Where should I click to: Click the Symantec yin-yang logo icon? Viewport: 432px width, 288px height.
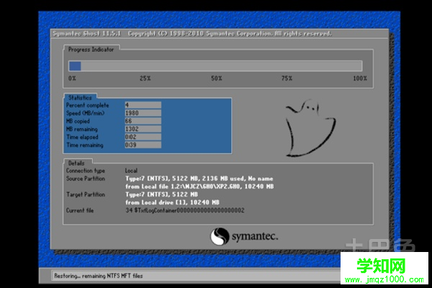[220, 236]
